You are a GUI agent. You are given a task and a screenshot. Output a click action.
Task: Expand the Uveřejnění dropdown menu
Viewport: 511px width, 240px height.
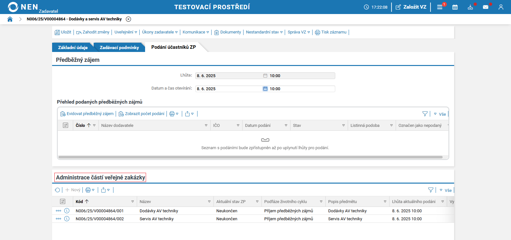(x=126, y=32)
